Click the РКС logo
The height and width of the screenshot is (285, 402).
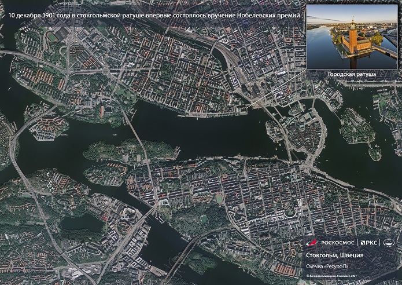tap(370, 243)
